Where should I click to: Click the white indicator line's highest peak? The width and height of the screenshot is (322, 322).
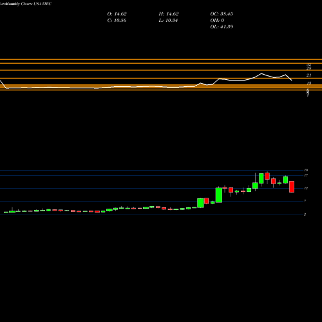[261, 73]
